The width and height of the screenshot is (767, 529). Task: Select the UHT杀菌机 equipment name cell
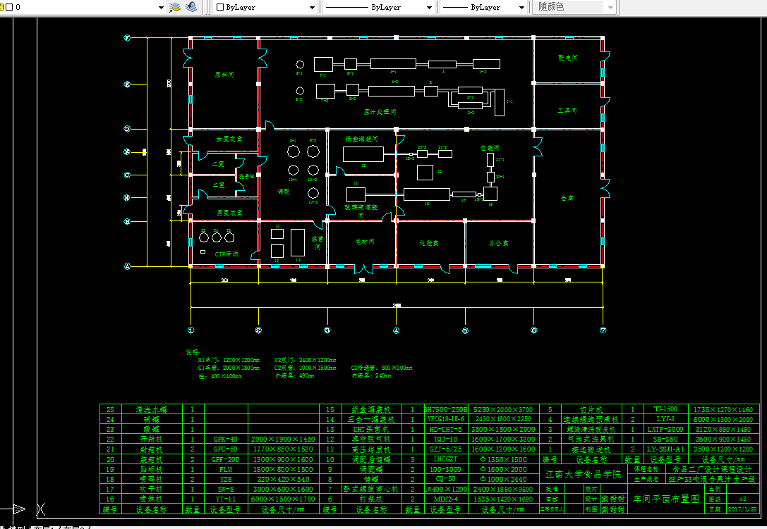(x=370, y=430)
